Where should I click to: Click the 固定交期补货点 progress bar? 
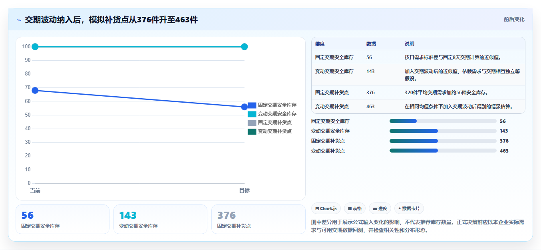point(443,141)
